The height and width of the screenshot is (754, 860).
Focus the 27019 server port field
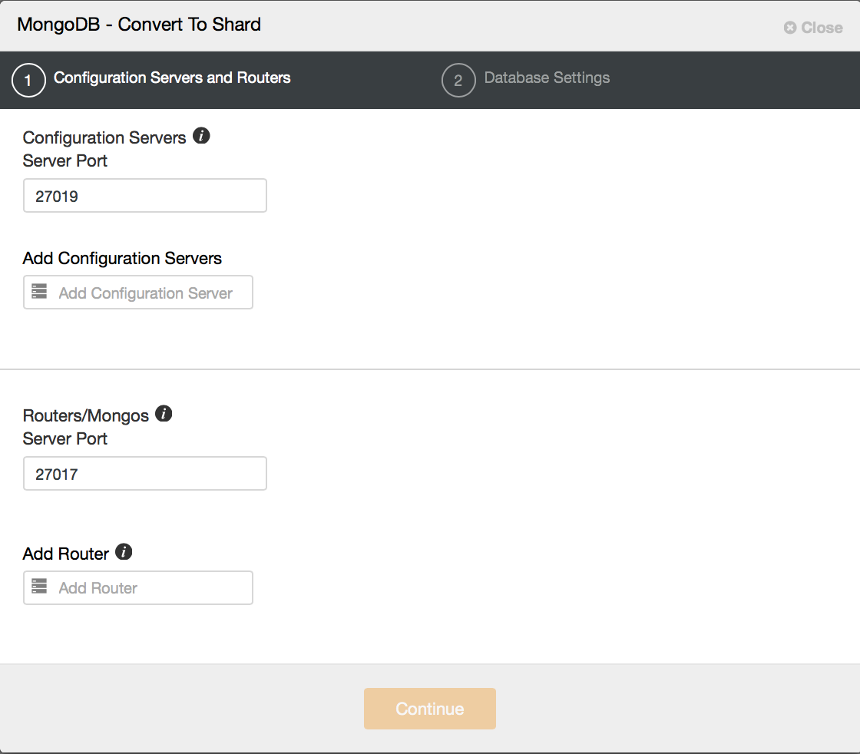click(145, 195)
